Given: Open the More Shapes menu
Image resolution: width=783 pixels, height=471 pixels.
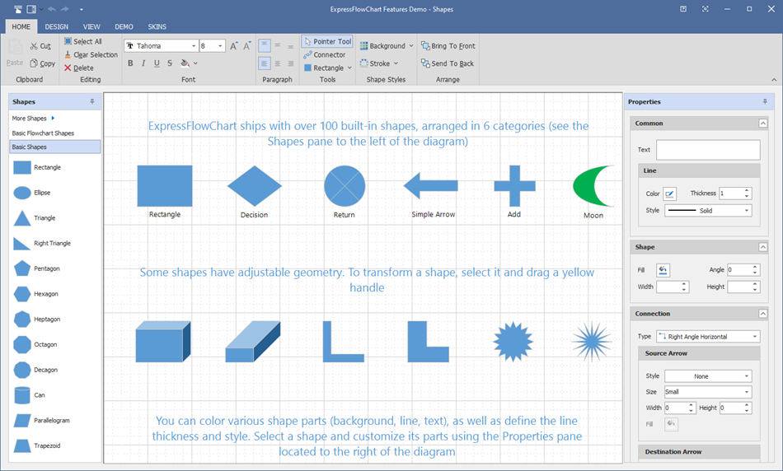Looking at the screenshot, I should [x=33, y=119].
